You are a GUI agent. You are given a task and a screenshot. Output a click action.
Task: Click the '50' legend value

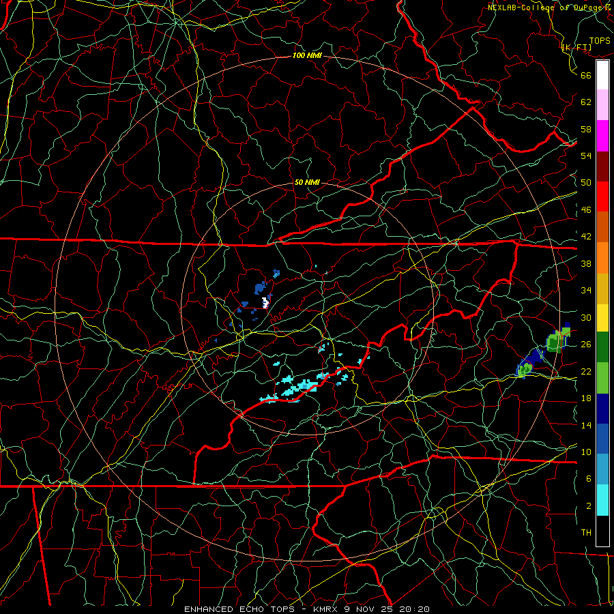[586, 182]
